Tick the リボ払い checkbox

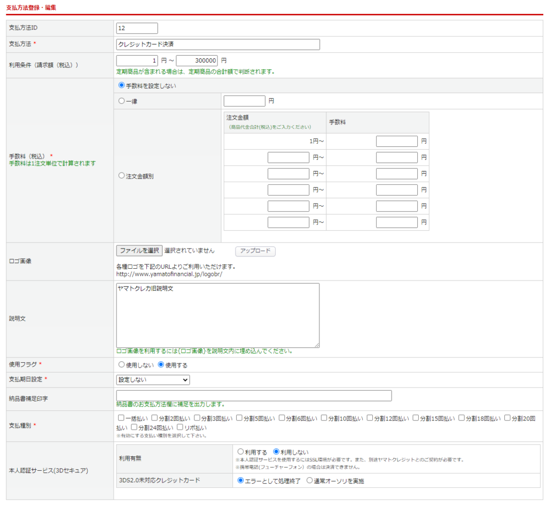(x=180, y=428)
